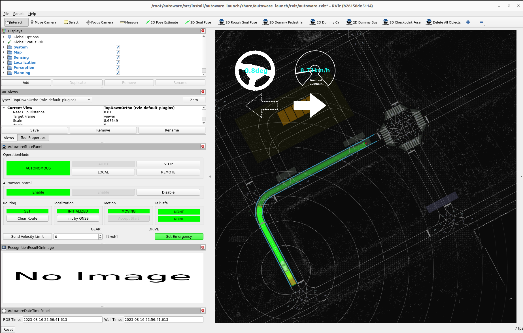Click the Global Options gear icon

point(10,37)
